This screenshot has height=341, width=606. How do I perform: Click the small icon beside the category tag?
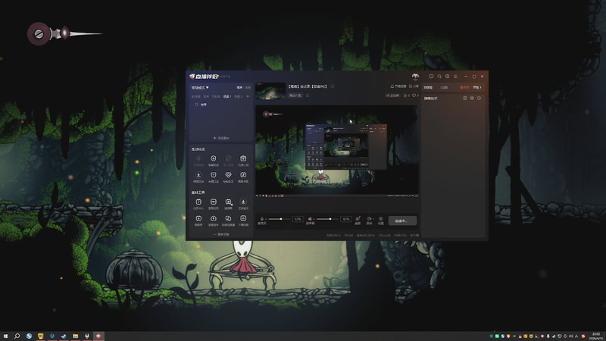coord(308,95)
